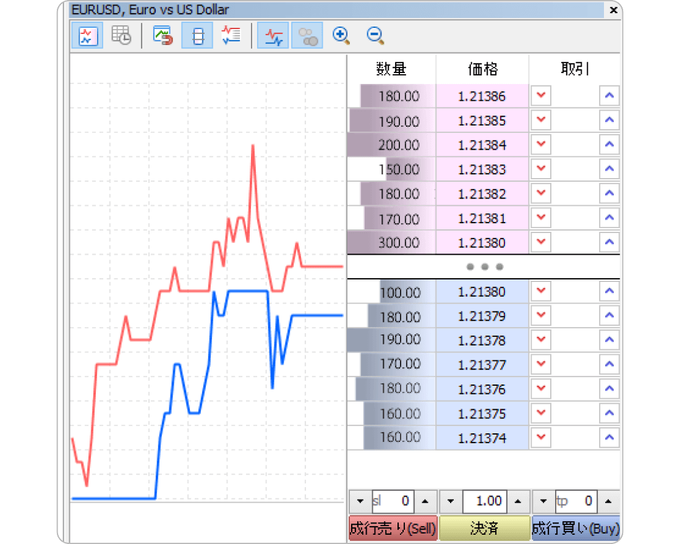Viewport: 680px width, 544px height.
Task: Click blue buy arrow at price 1.21378
Action: pos(610,339)
